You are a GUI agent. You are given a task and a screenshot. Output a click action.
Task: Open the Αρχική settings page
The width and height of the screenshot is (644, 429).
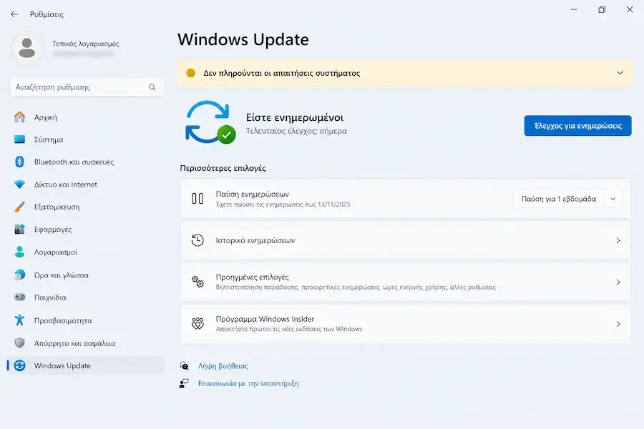(86, 117)
